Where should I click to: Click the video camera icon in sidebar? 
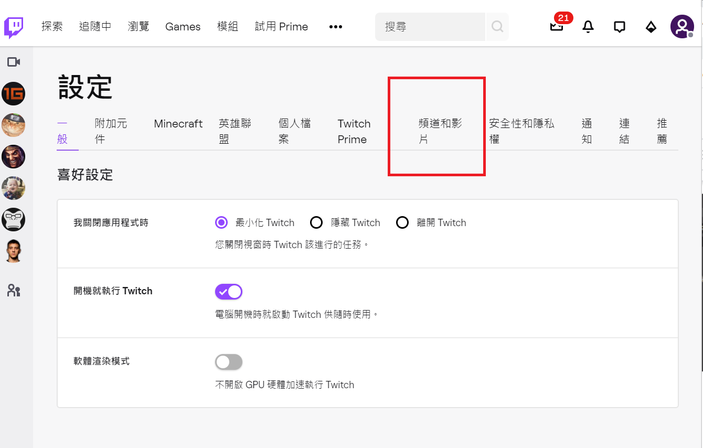pos(14,62)
